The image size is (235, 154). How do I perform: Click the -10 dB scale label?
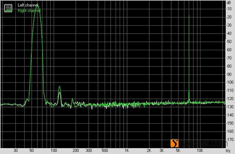229,9
